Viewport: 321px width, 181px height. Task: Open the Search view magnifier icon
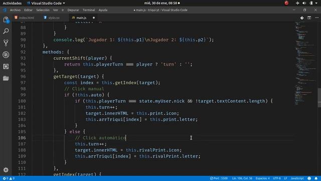[x=6, y=31]
